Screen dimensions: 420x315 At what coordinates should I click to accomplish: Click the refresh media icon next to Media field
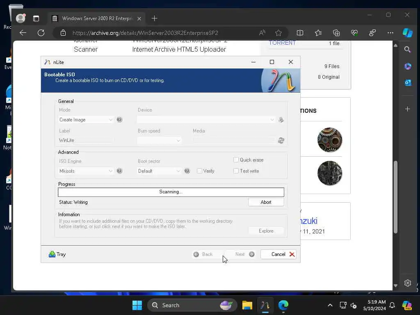point(281,140)
